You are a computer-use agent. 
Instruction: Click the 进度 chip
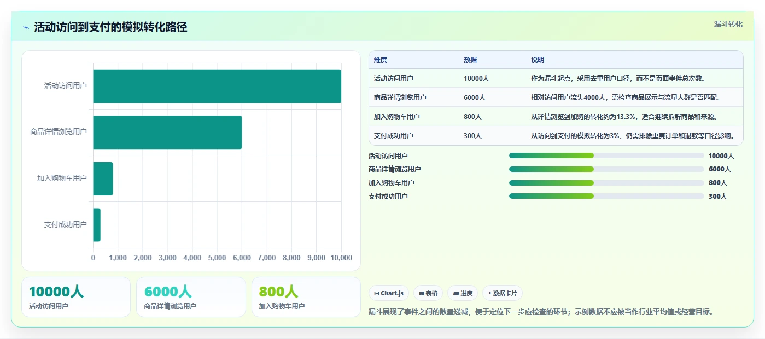[463, 293]
